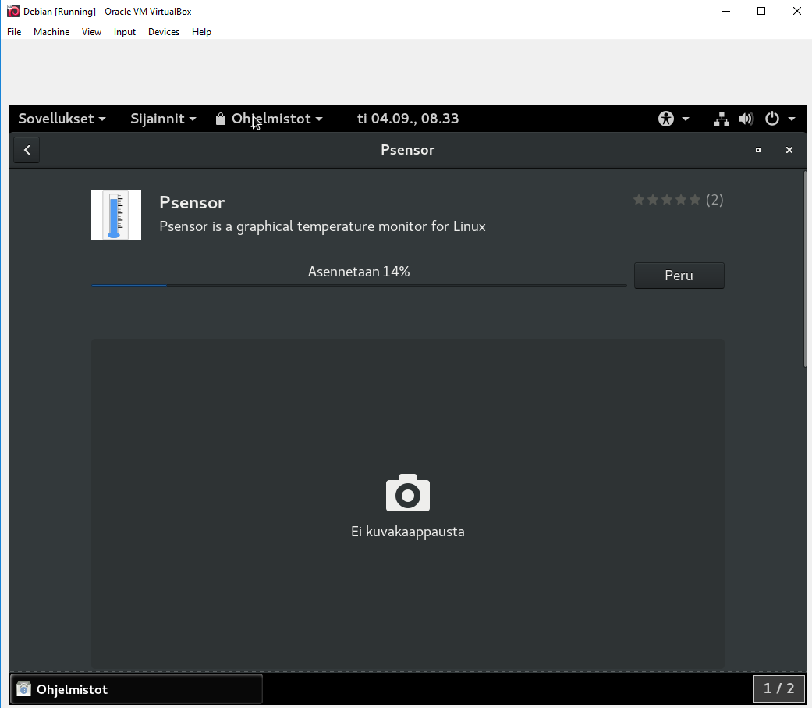Click the camera placeholder screenshot icon

point(408,493)
